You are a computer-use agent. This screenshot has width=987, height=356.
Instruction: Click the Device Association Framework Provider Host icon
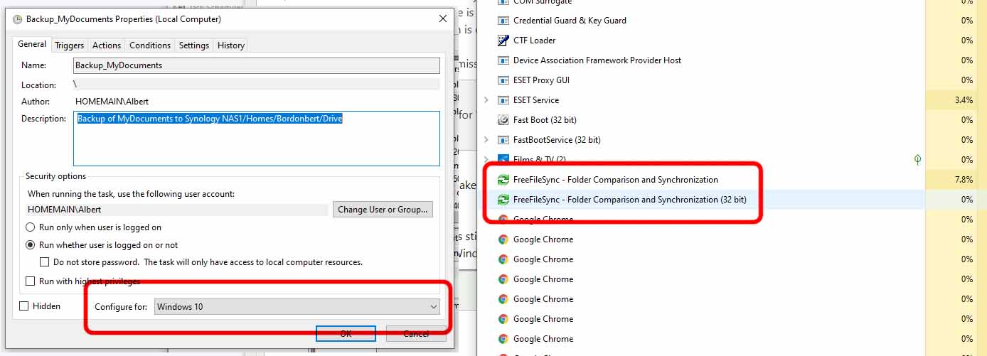[503, 60]
